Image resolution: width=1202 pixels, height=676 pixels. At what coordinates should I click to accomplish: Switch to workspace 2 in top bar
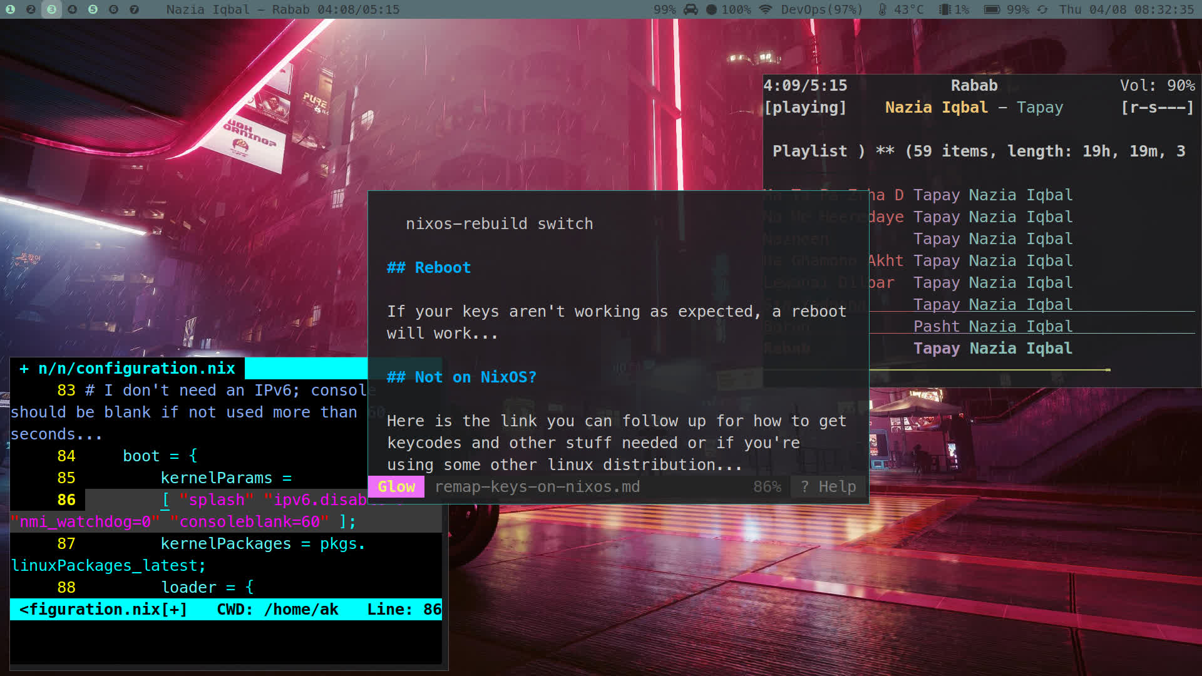(x=31, y=9)
